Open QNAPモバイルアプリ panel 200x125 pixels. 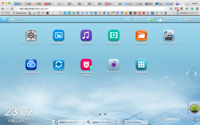pos(68,122)
